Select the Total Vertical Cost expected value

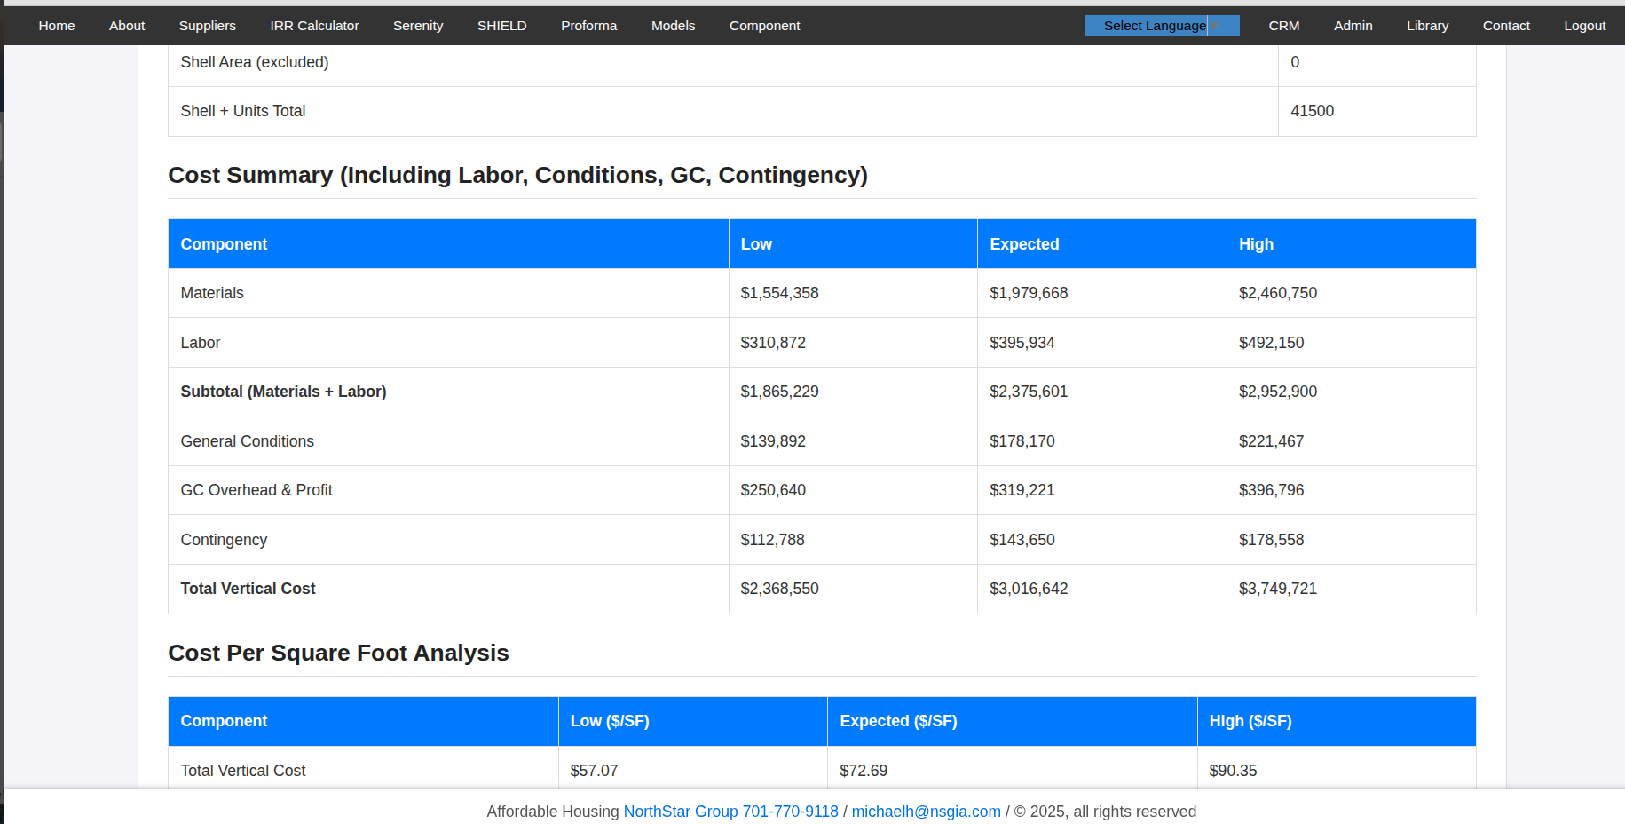coord(1029,589)
